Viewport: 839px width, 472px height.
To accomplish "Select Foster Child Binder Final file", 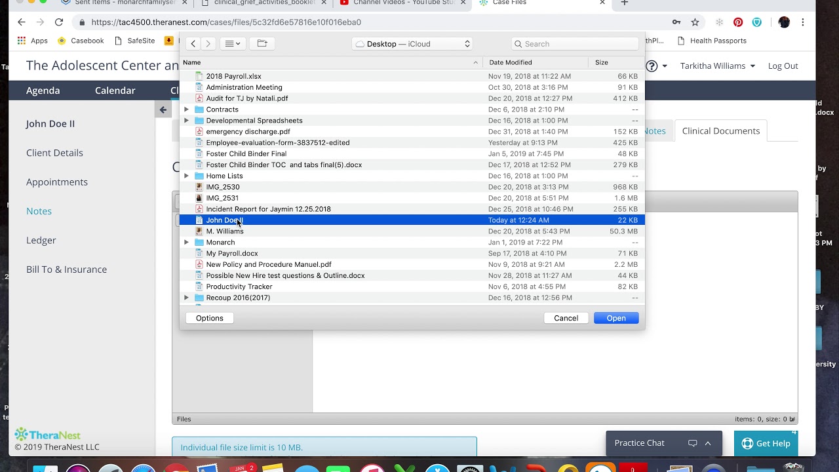I will point(412,154).
